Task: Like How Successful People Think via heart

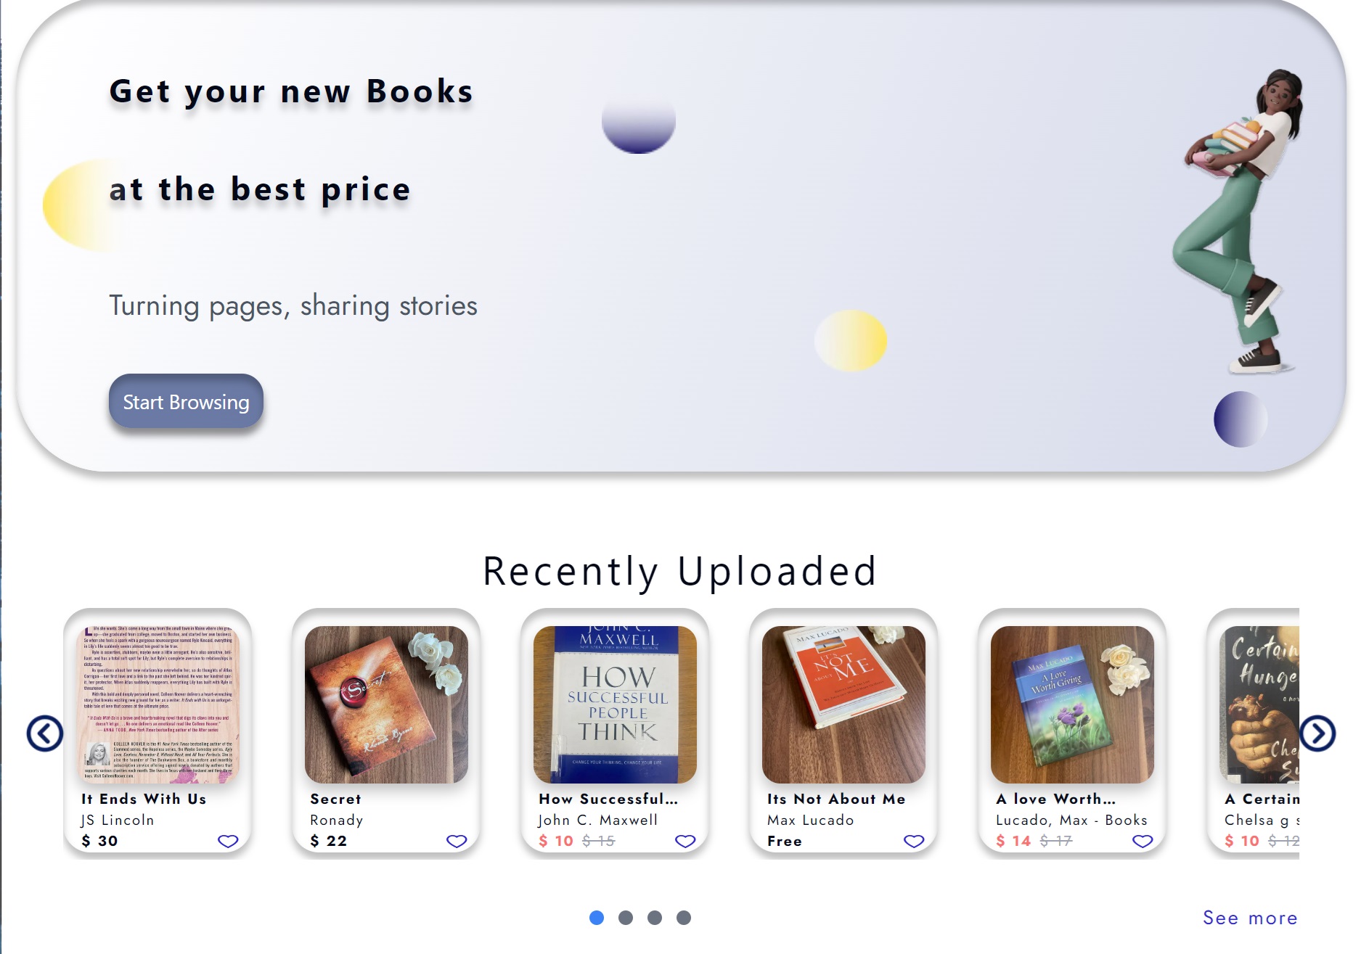Action: [685, 841]
